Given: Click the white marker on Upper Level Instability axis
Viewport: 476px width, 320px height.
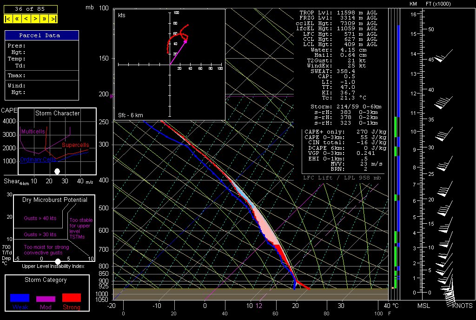Looking at the screenshot, I should [58, 261].
